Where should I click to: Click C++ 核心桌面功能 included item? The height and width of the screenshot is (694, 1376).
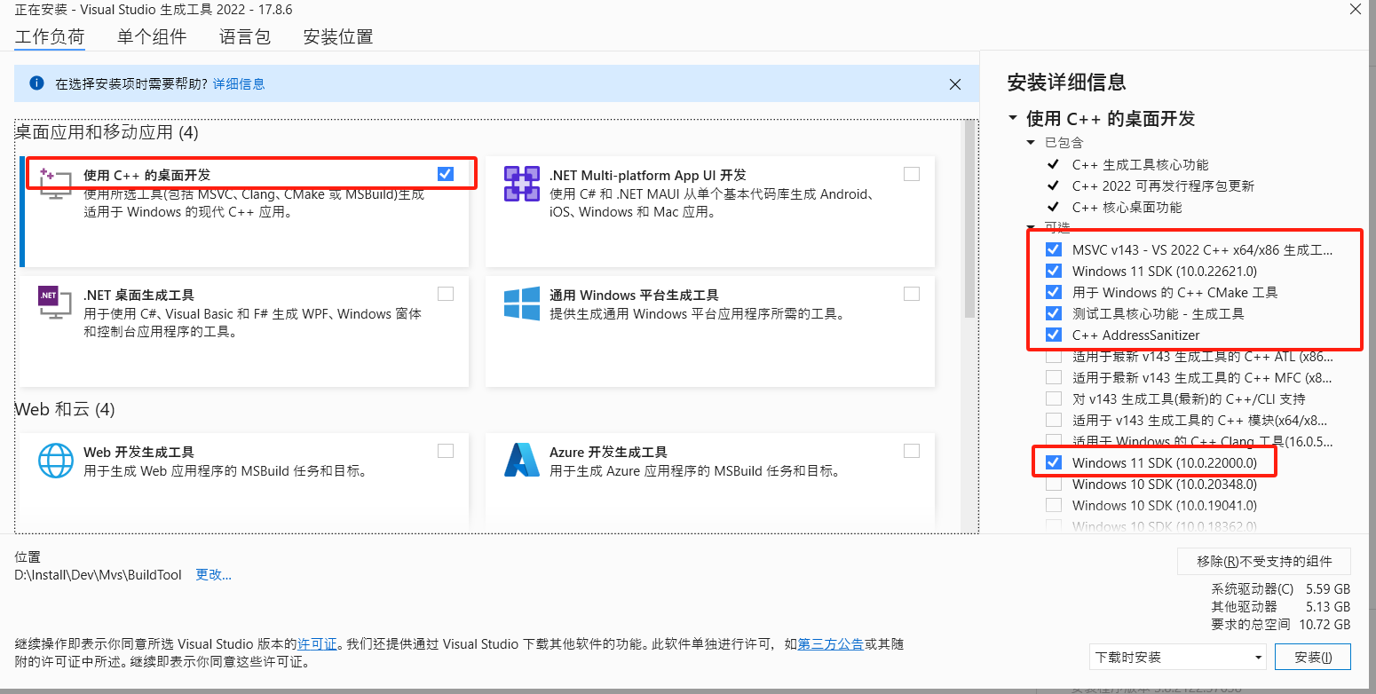(x=1127, y=207)
